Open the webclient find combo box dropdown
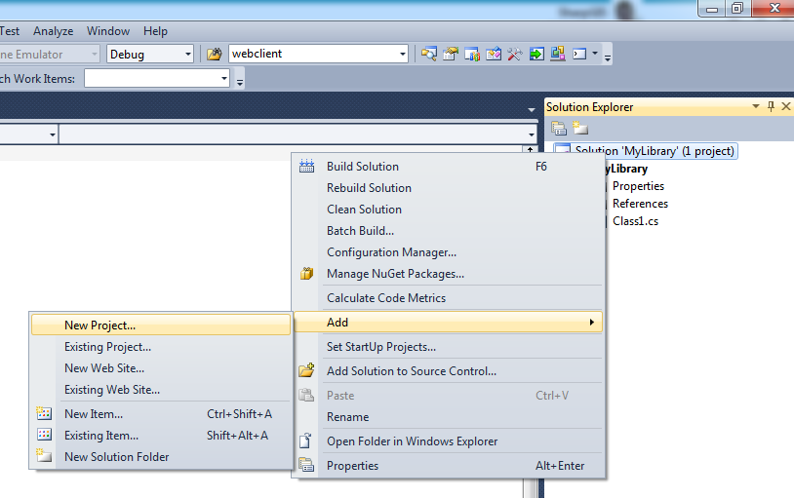Screen dimensions: 794x498 pos(403,54)
